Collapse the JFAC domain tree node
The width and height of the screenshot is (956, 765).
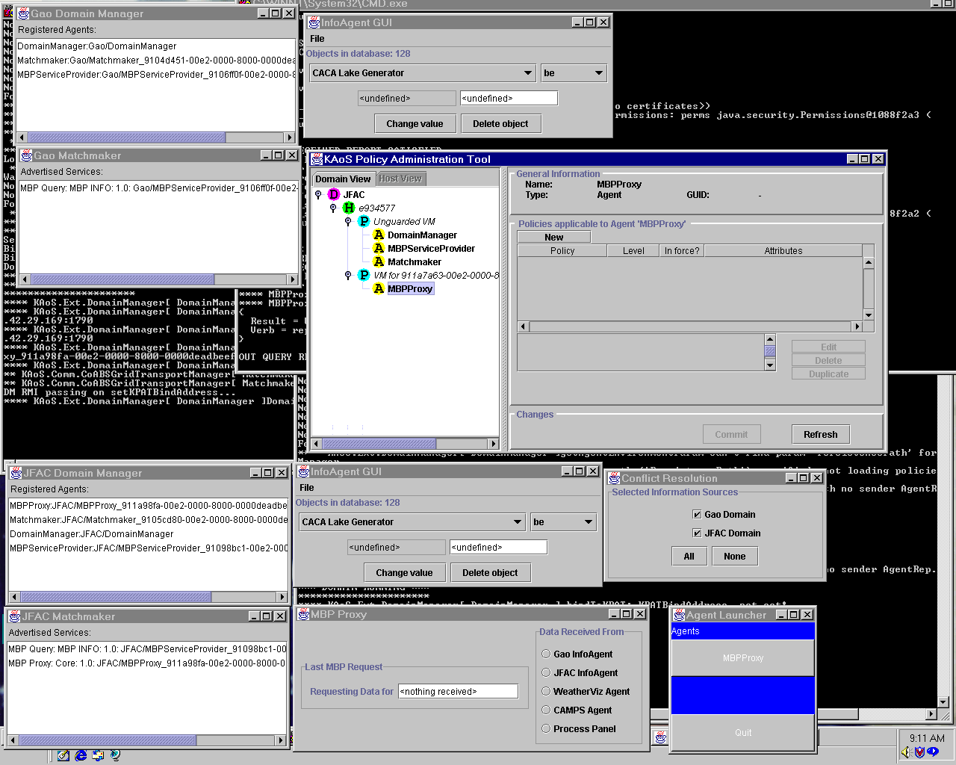[x=318, y=195]
